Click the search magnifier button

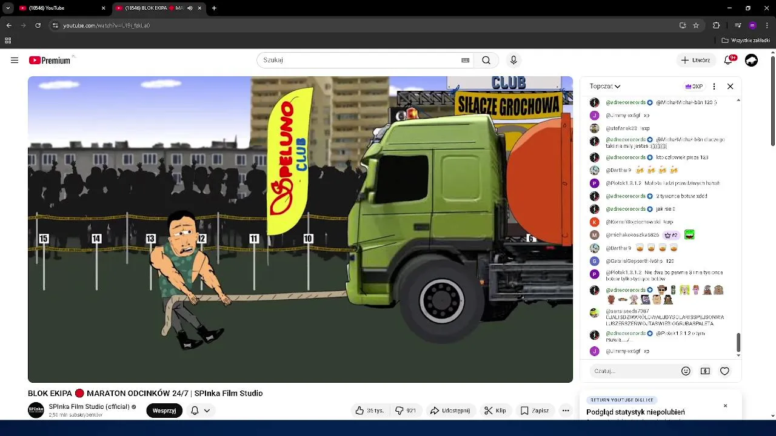coord(486,60)
